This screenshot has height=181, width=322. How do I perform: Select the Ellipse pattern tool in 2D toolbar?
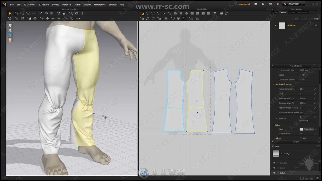click(186, 13)
